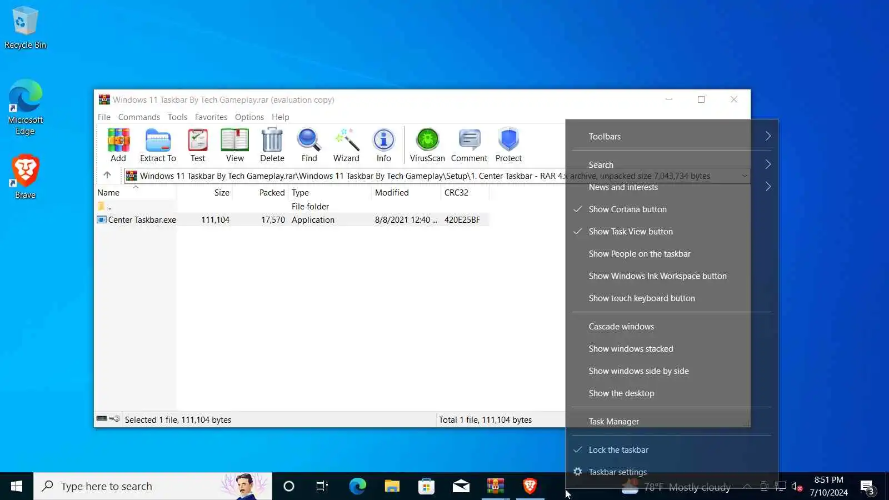Open File Explorer from the taskbar
Image resolution: width=889 pixels, height=500 pixels.
(392, 487)
